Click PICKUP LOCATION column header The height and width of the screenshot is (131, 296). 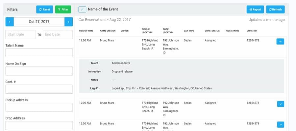coord(147,31)
